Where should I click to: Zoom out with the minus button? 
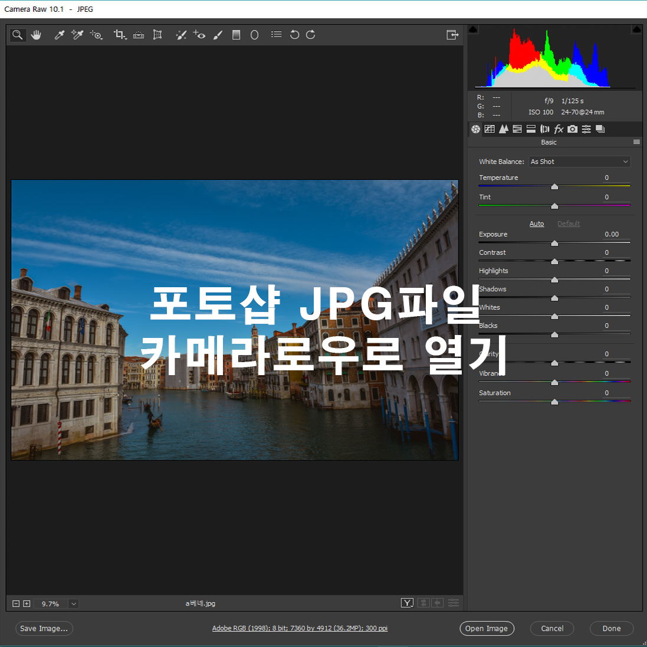click(x=16, y=604)
